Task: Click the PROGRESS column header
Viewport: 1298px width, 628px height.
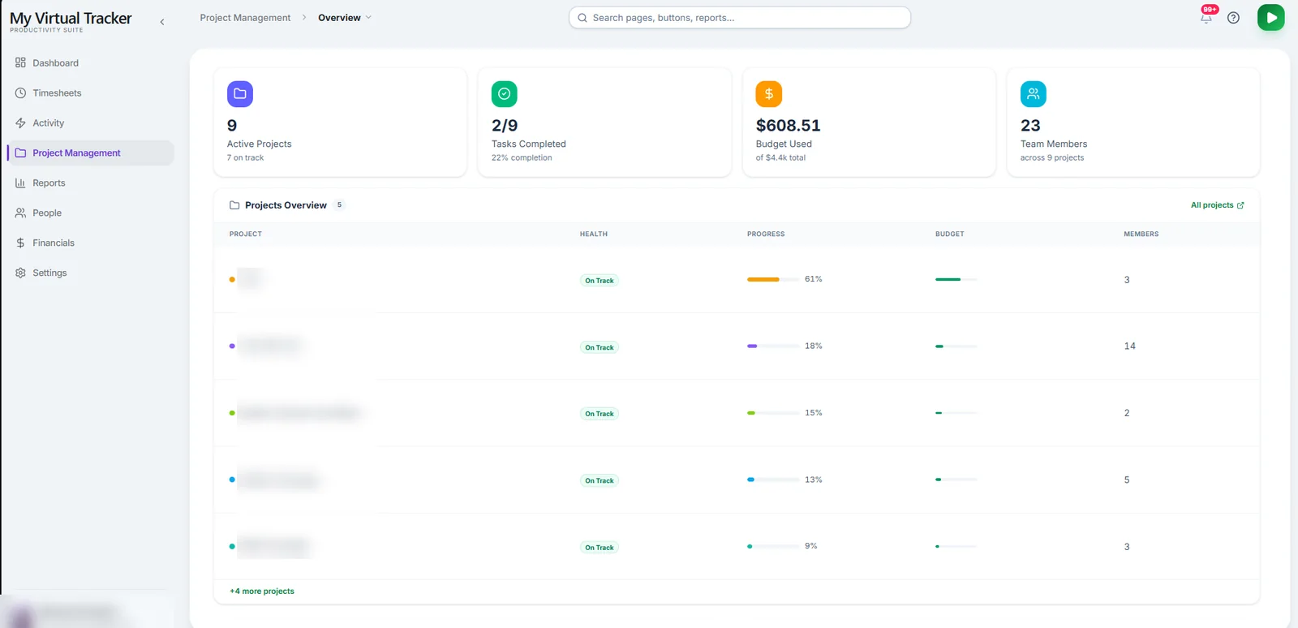Action: click(766, 234)
